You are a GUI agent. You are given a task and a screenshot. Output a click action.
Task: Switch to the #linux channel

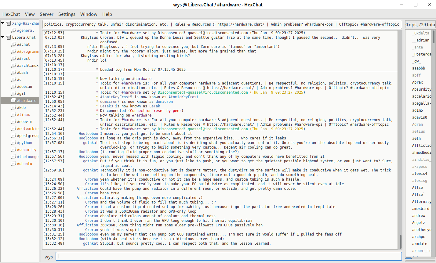pos(24,114)
